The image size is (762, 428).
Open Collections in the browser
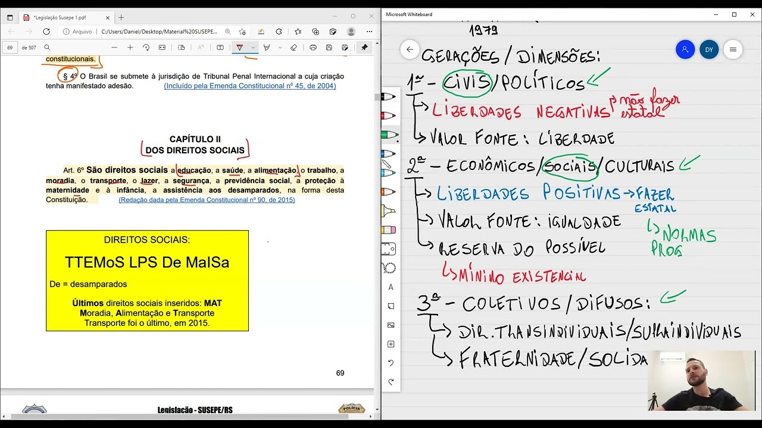point(316,32)
